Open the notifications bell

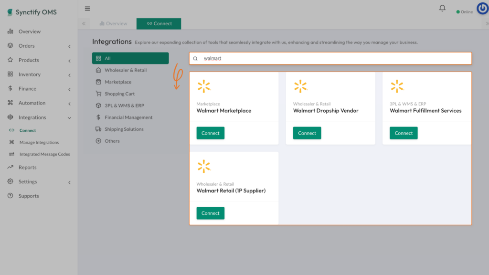[442, 8]
